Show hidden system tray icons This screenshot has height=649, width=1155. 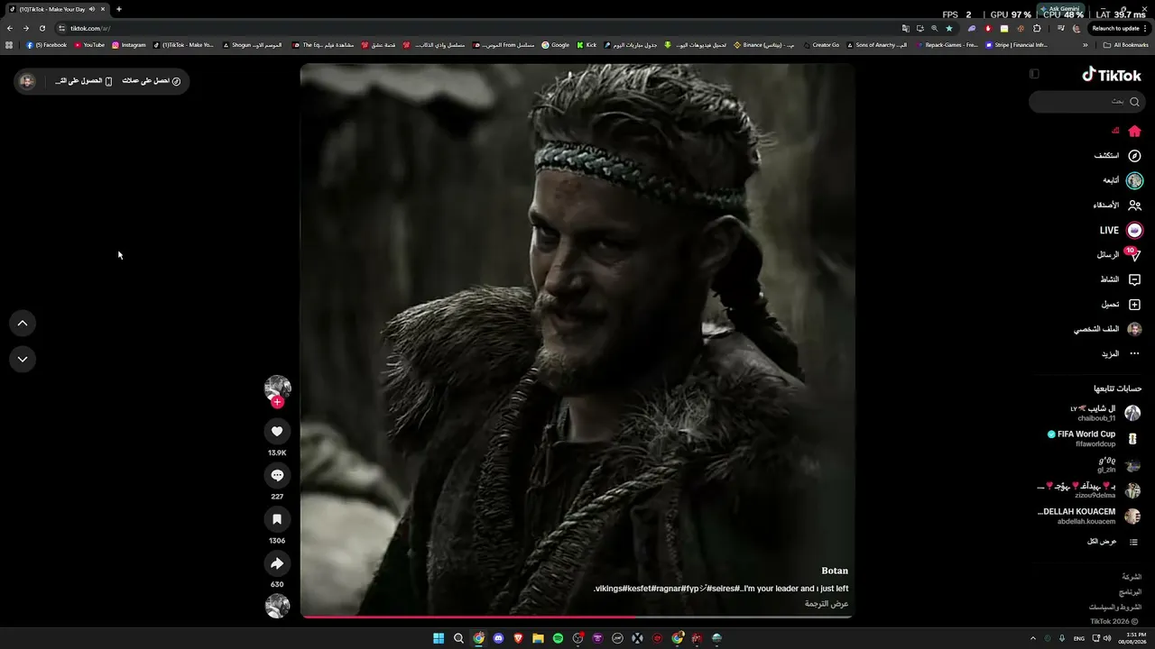[1033, 638]
